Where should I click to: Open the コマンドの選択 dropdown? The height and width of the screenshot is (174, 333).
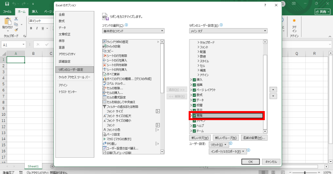[133, 31]
